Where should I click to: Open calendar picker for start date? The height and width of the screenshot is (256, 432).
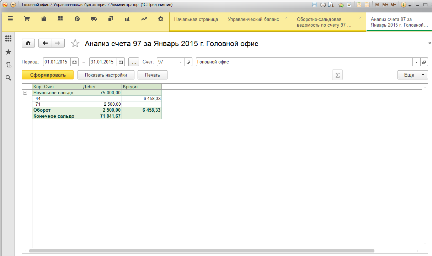tap(75, 62)
